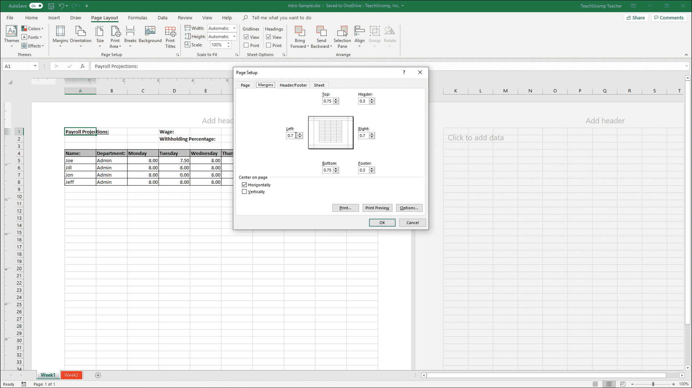The width and height of the screenshot is (692, 388).
Task: Expand the formula bar
Action: pos(687,66)
